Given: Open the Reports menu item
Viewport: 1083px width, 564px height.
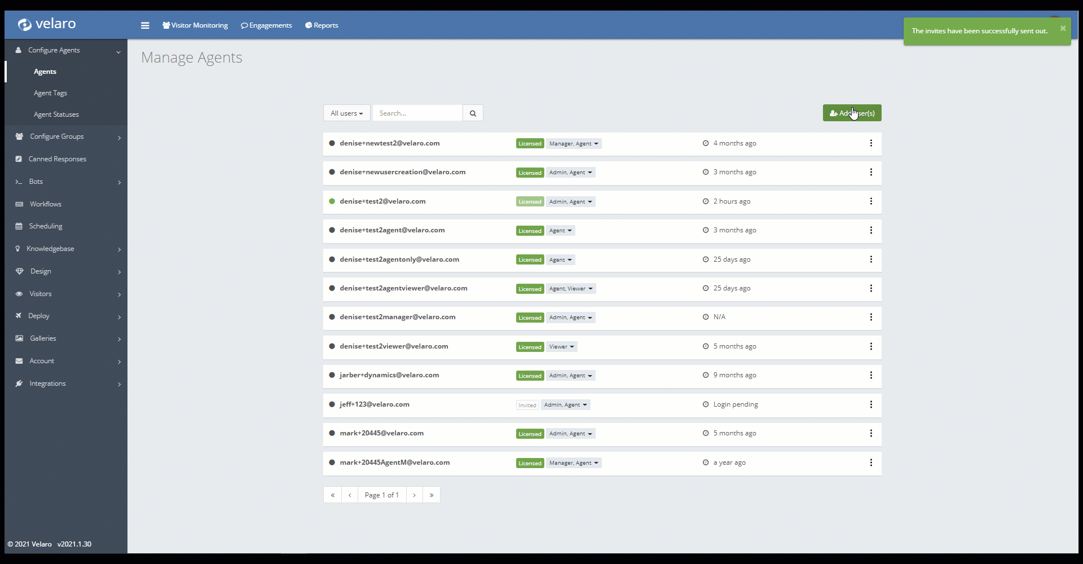Looking at the screenshot, I should point(322,25).
